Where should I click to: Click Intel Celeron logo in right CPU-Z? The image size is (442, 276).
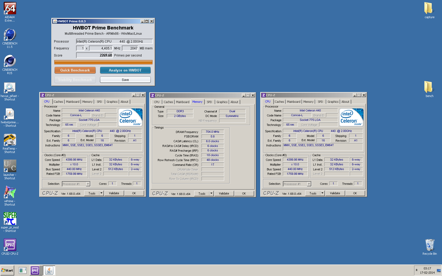351,117
